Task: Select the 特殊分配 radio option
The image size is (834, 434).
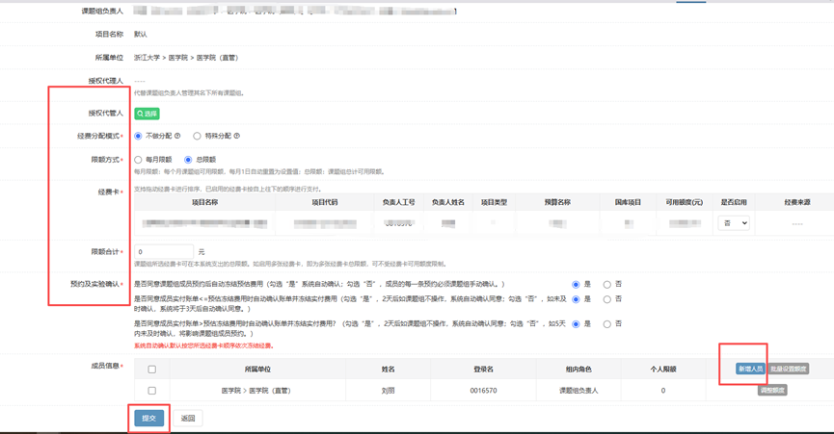Action: point(197,136)
